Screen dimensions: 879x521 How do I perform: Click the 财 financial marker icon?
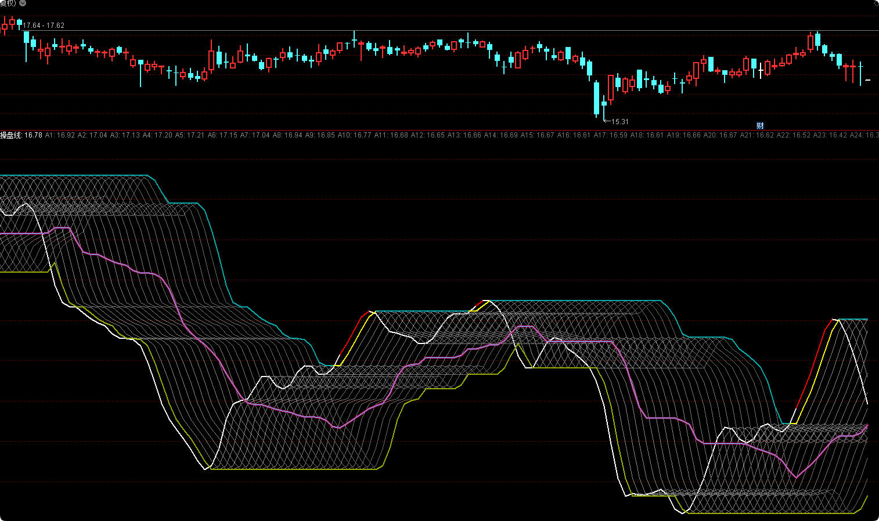[x=760, y=125]
